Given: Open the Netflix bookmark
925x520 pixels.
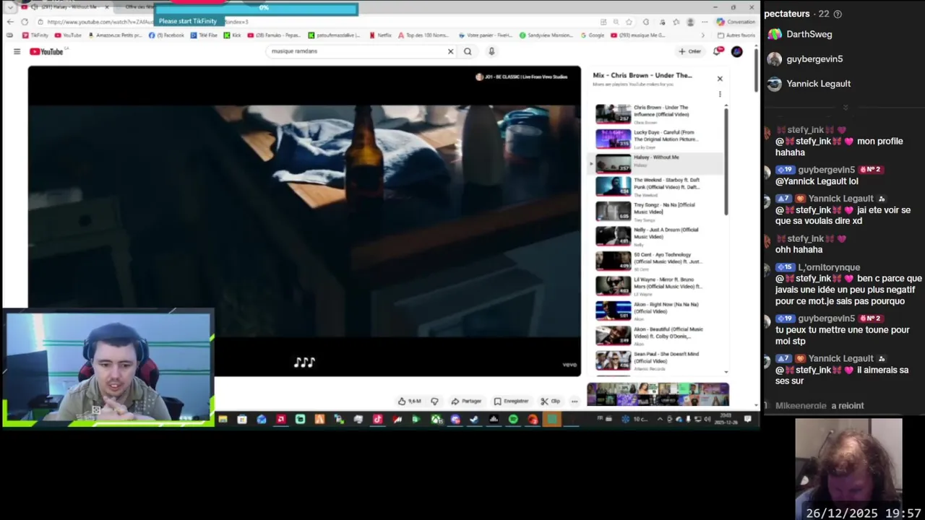Looking at the screenshot, I should [380, 35].
